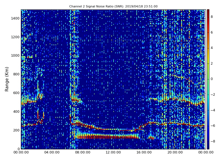Click the 20:00:00 time tick label
220x165 pixels.
175,152
